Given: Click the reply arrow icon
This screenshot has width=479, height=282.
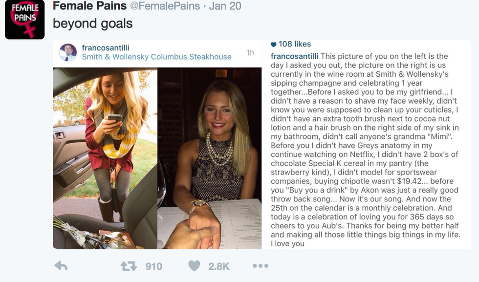Looking at the screenshot, I should [x=61, y=266].
